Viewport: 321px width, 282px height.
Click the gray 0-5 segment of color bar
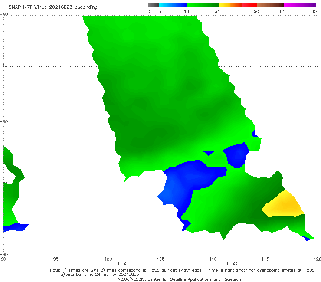coord(154,5)
